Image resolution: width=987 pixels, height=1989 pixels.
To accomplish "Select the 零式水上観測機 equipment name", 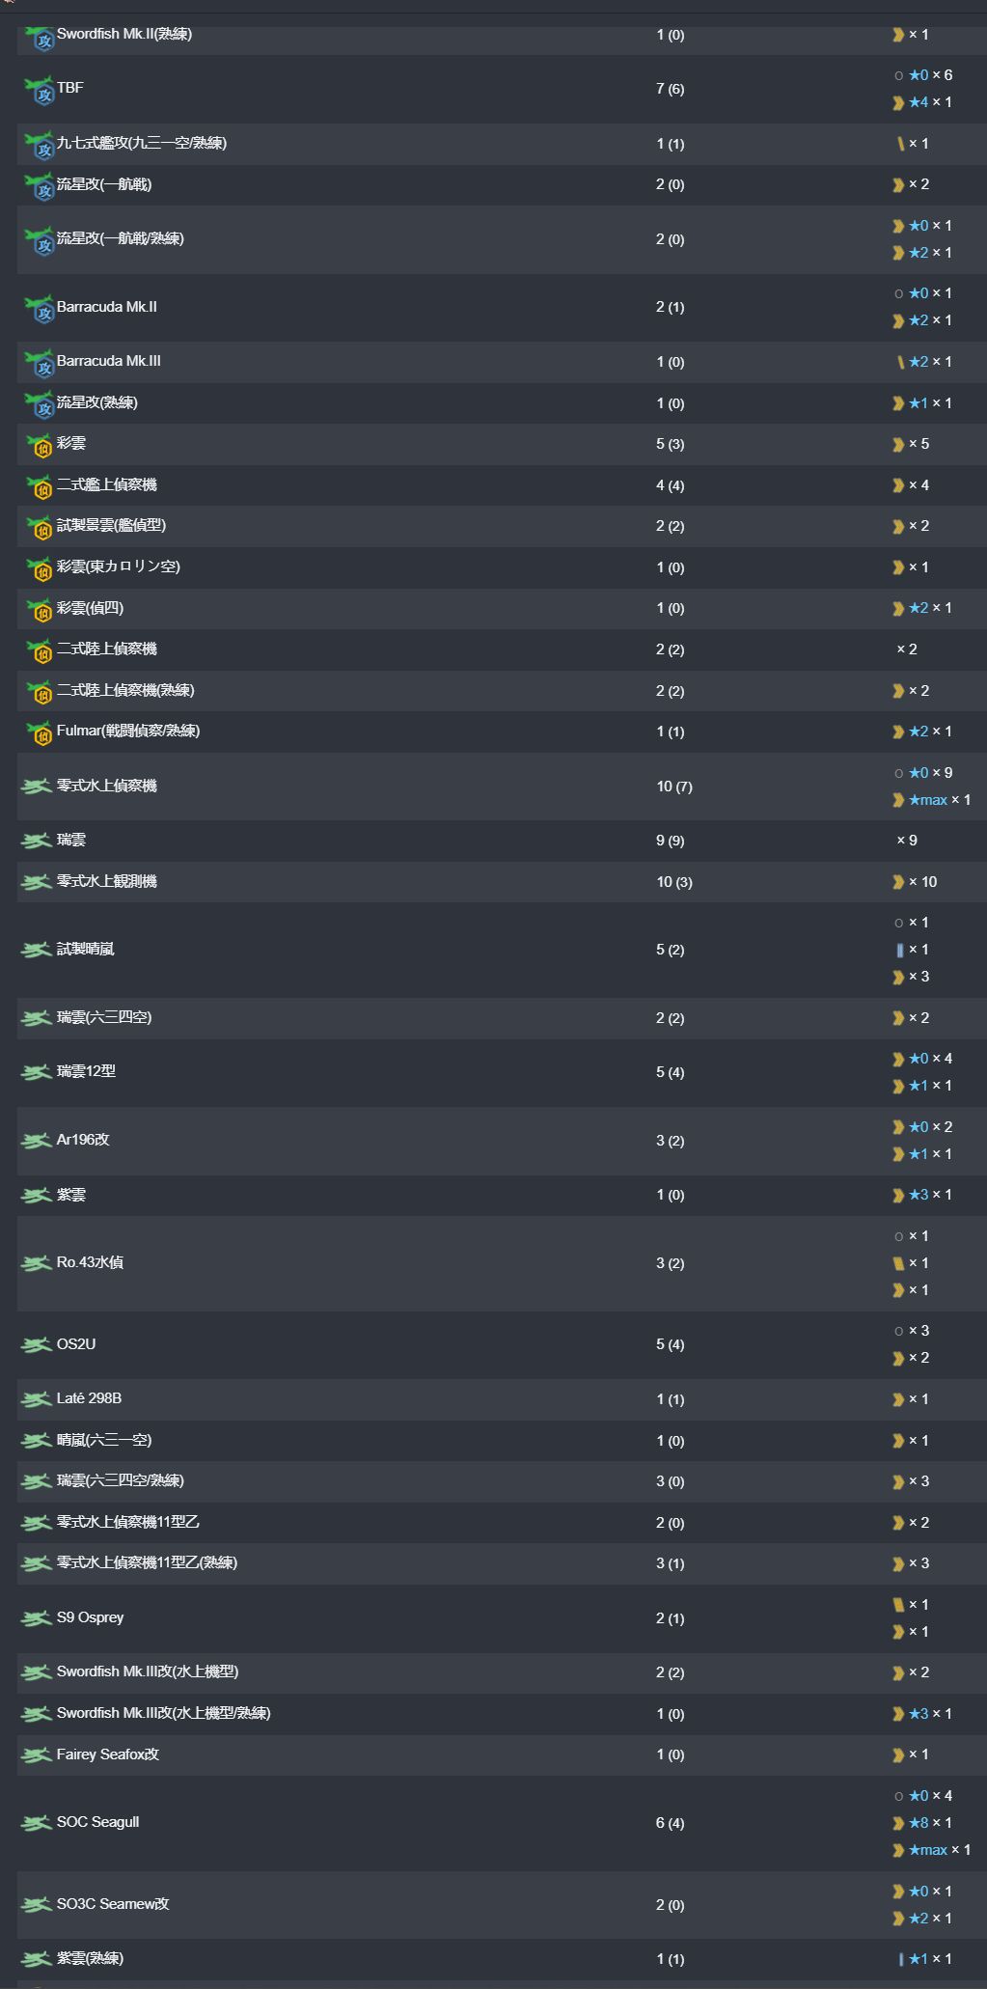I will click(x=106, y=881).
